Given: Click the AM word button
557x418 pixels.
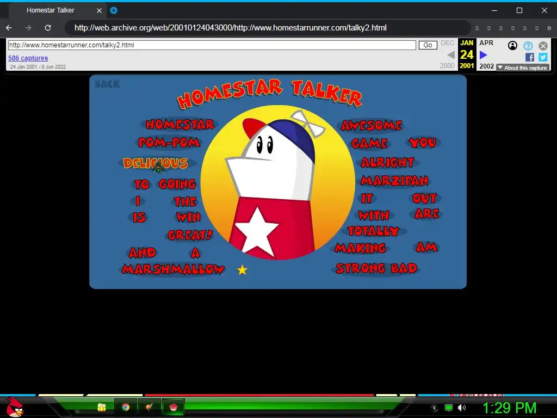Looking at the screenshot, I should [426, 247].
